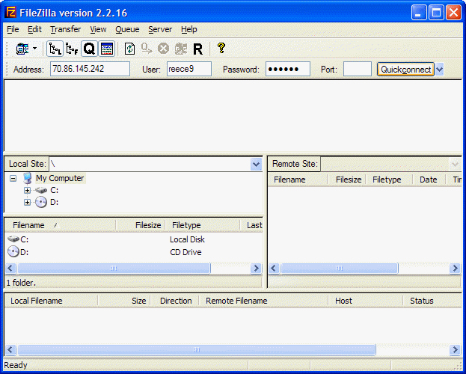466x374 pixels.
Task: Open the File menu
Action: click(13, 29)
